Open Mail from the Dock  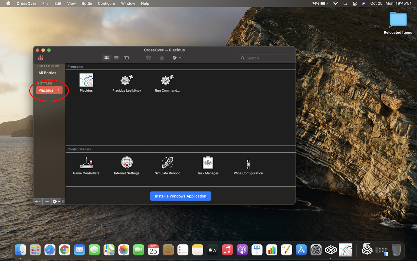pos(79,250)
